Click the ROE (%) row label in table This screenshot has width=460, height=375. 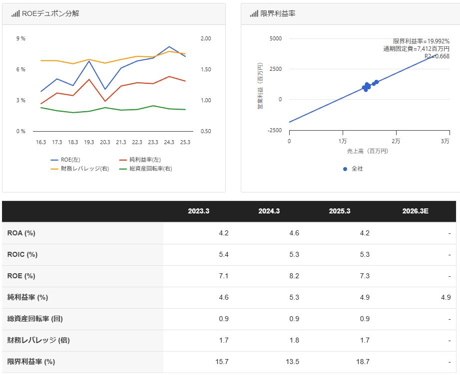click(x=21, y=276)
